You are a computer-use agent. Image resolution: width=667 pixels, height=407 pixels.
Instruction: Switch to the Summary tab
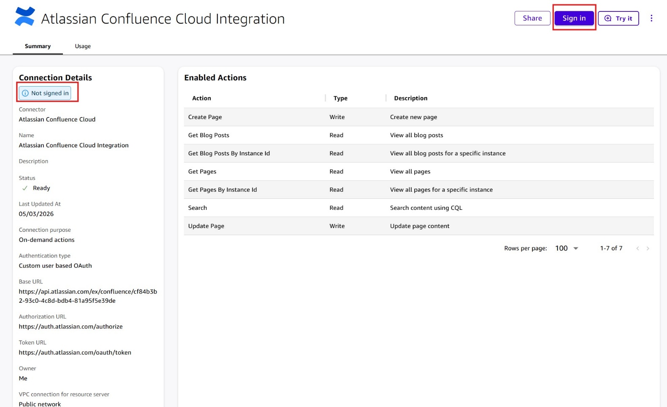(x=38, y=46)
